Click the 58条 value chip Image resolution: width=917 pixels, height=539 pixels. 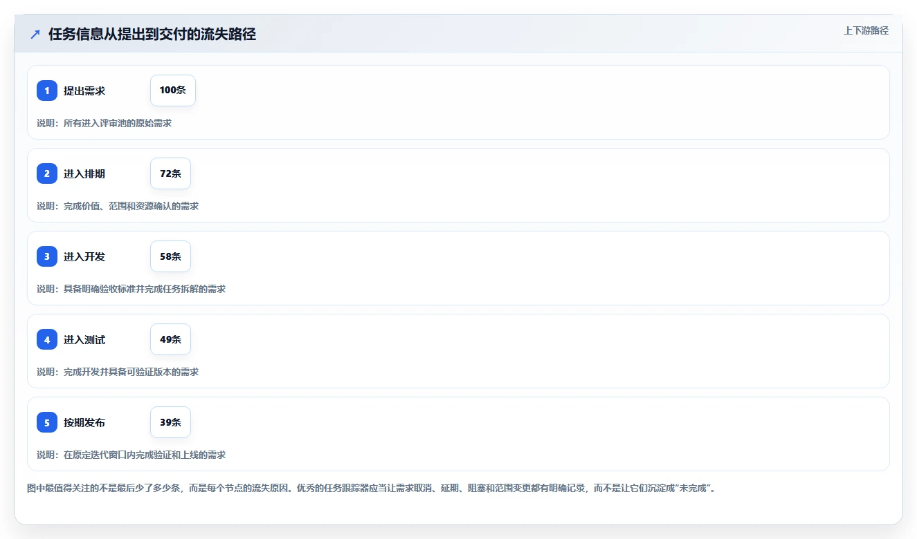(170, 256)
